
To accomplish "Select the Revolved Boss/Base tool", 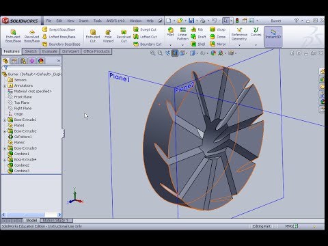I will pos(31,36).
